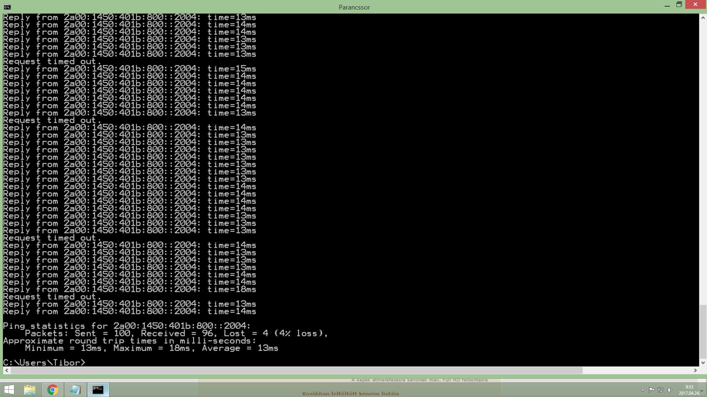The width and height of the screenshot is (707, 397).
Task: Restore down the Parancssor window
Action: point(679,5)
